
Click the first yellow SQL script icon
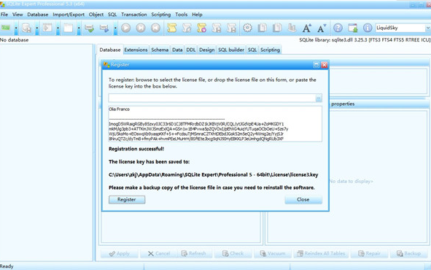point(172,28)
